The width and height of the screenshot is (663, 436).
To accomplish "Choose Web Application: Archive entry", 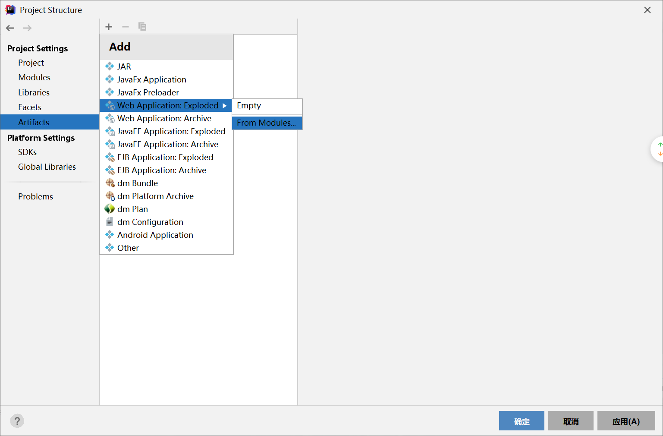I will [x=164, y=118].
